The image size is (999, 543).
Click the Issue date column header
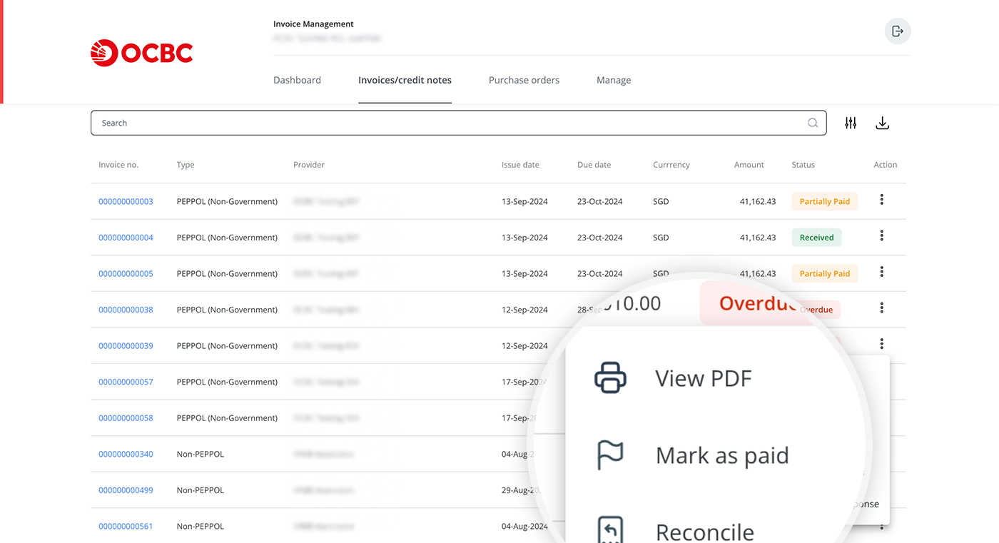[520, 165]
